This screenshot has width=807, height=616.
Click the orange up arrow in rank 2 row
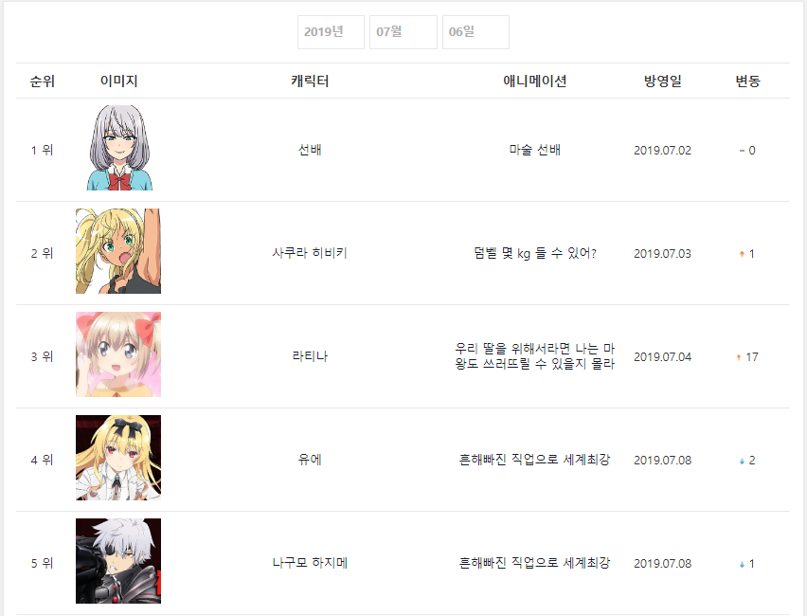coord(742,254)
